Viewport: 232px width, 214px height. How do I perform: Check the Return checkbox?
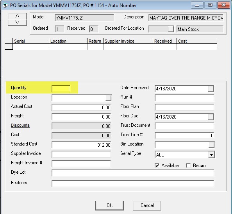click(x=188, y=165)
